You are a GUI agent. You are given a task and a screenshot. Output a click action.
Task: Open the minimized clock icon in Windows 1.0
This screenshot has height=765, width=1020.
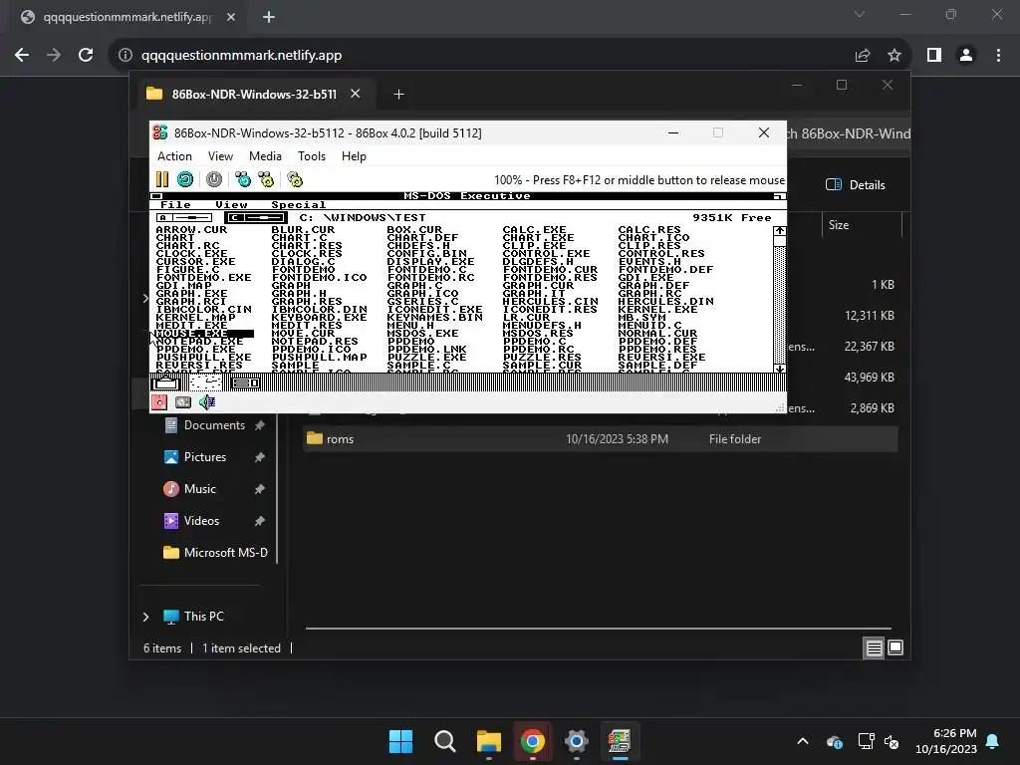tap(205, 382)
